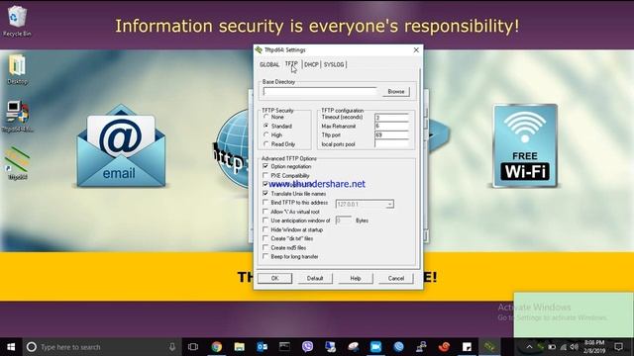Select Read Only TFTP security option
The height and width of the screenshot is (356, 634).
(266, 144)
